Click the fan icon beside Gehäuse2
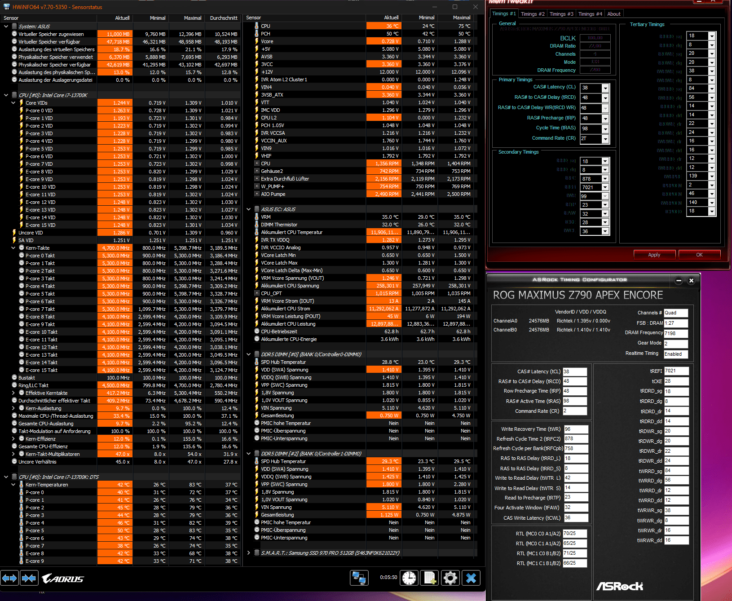 pyautogui.click(x=257, y=171)
